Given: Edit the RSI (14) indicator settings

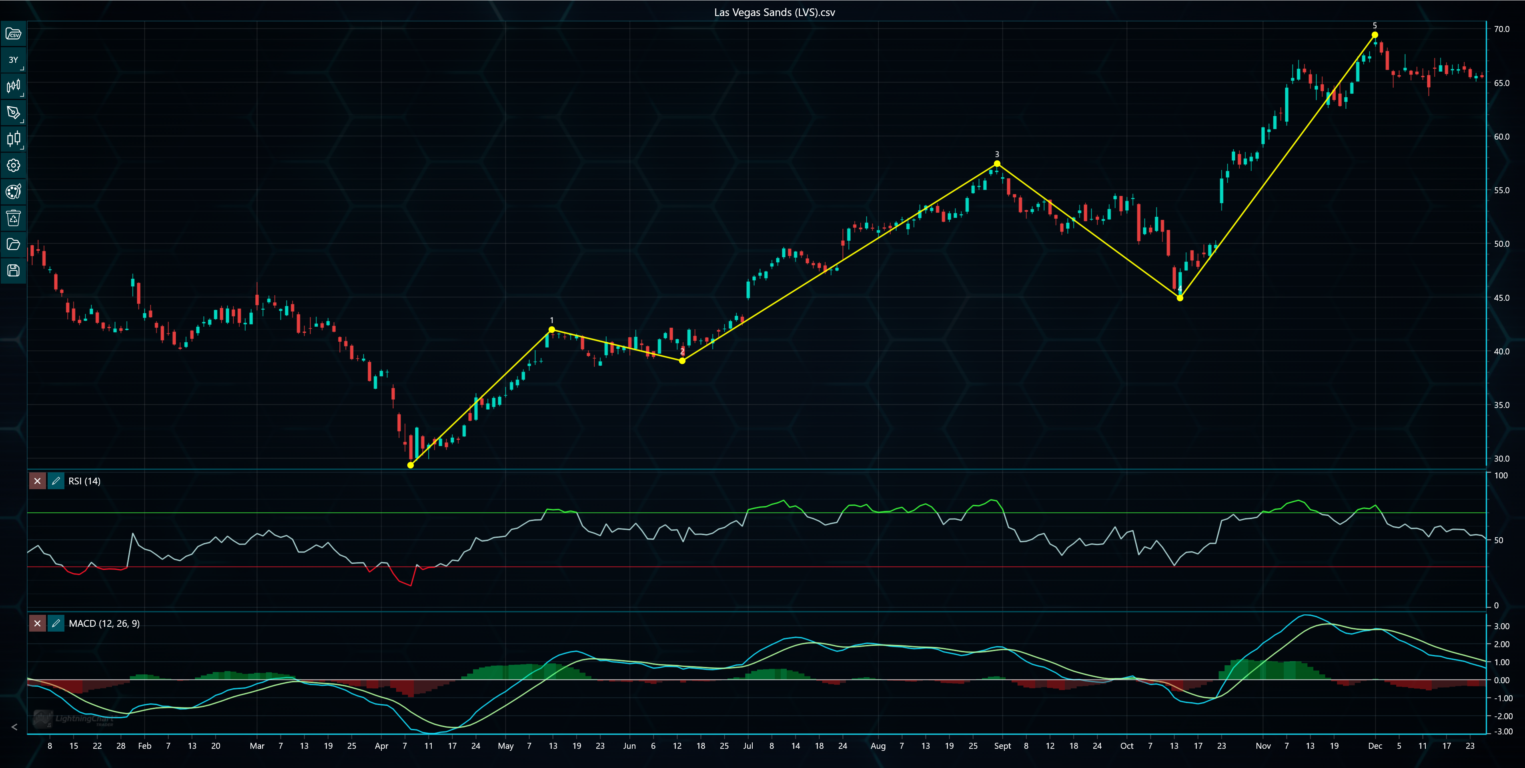Looking at the screenshot, I should 56,481.
